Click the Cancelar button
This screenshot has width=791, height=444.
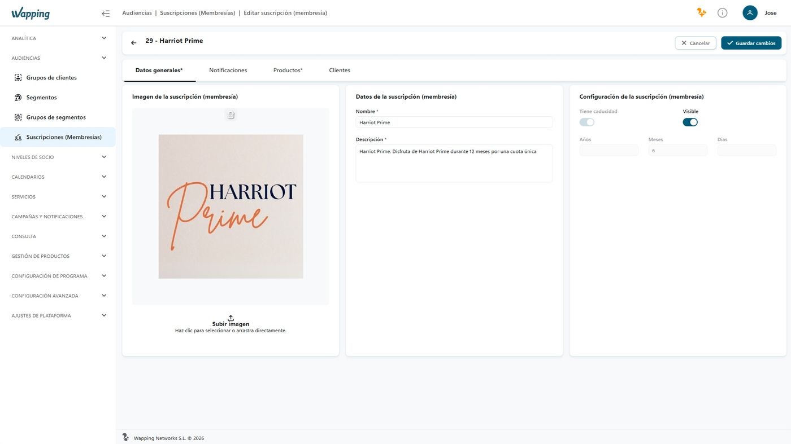[x=696, y=43]
